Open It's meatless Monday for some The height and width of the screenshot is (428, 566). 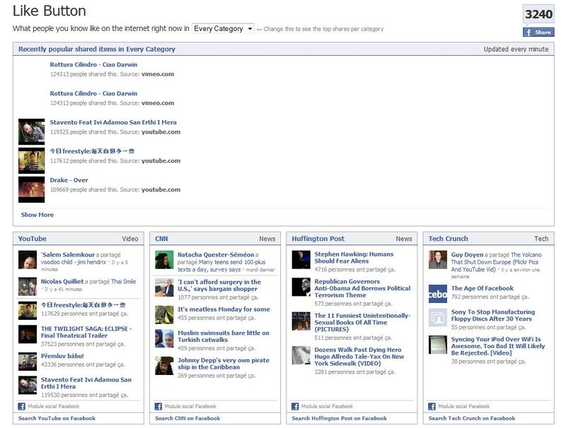[x=224, y=309]
